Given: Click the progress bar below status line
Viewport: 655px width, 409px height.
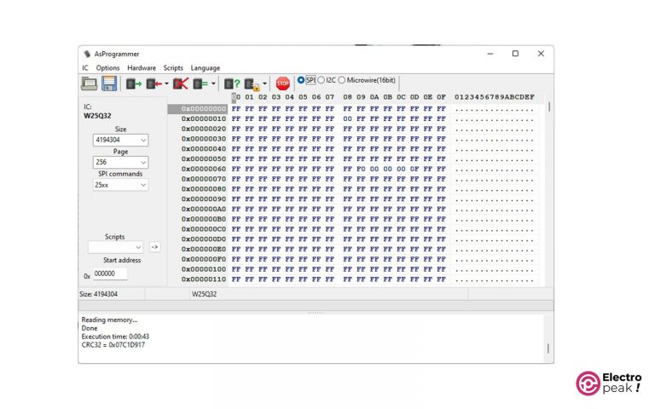Looking at the screenshot, I should [x=316, y=306].
